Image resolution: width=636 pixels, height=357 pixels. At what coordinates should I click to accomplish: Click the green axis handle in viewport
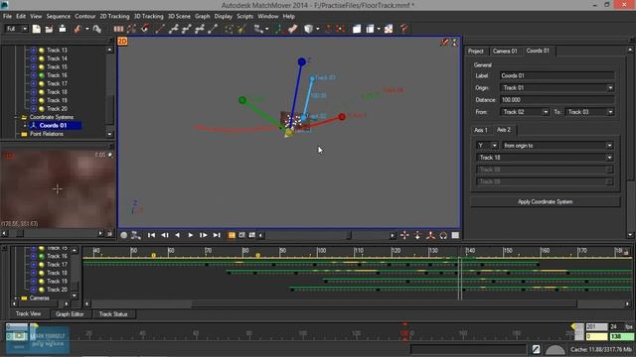pyautogui.click(x=242, y=100)
